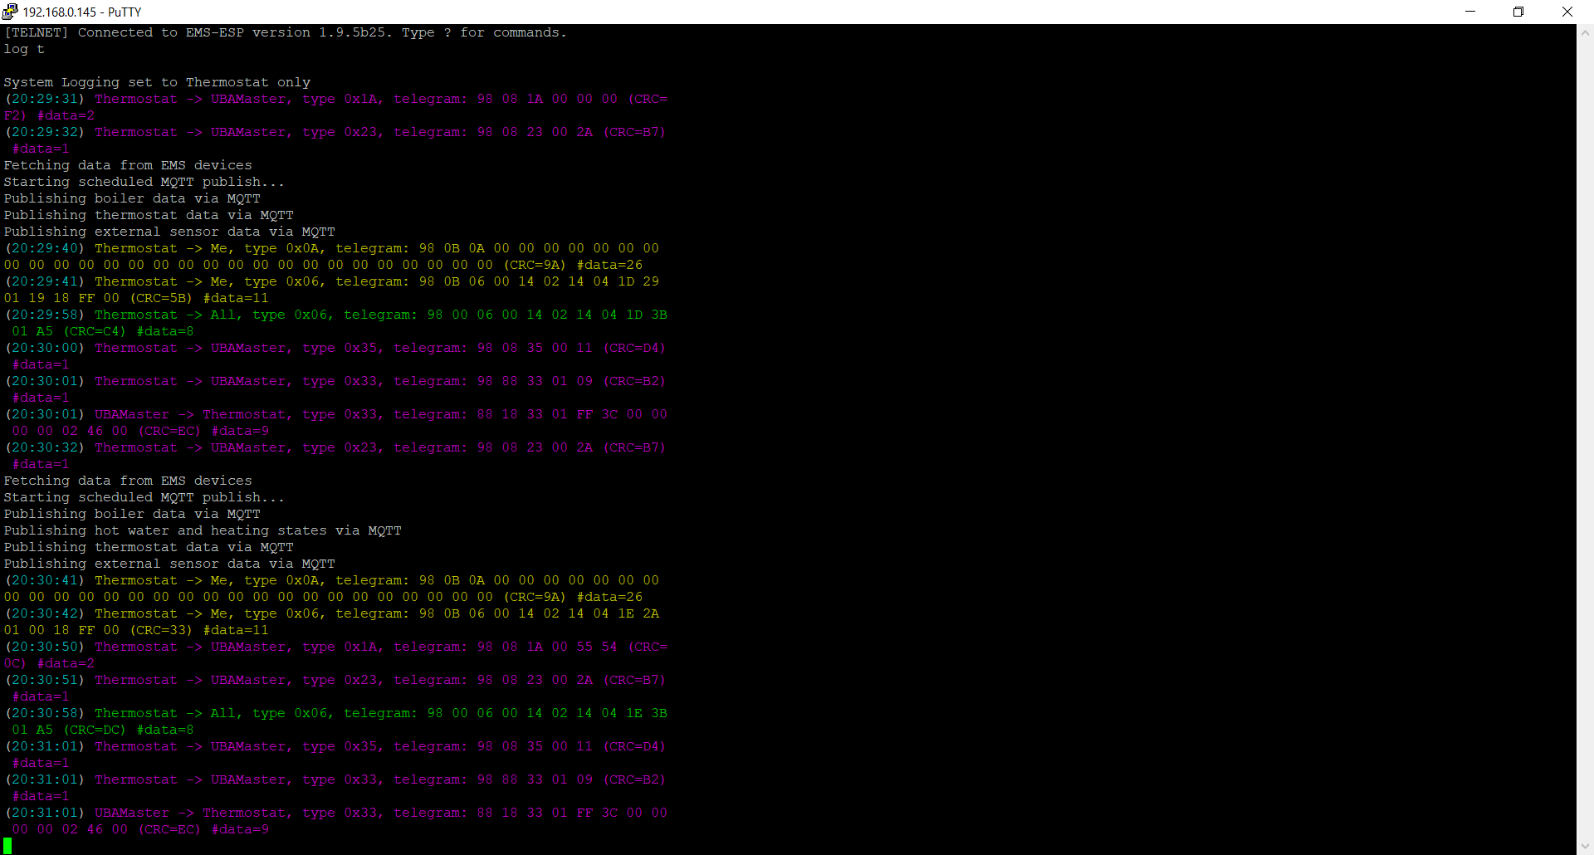The height and width of the screenshot is (855, 1594).
Task: Click the title text 192.168.0.145 - PuTTY
Action: (x=82, y=12)
